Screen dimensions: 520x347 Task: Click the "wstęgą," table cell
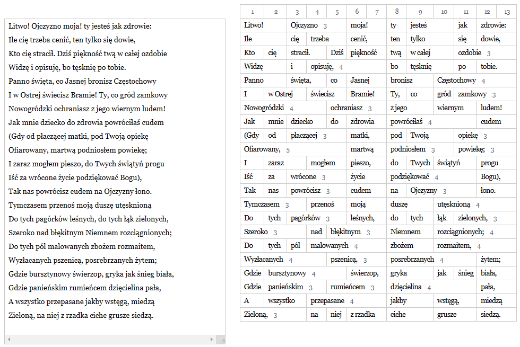[455, 301]
